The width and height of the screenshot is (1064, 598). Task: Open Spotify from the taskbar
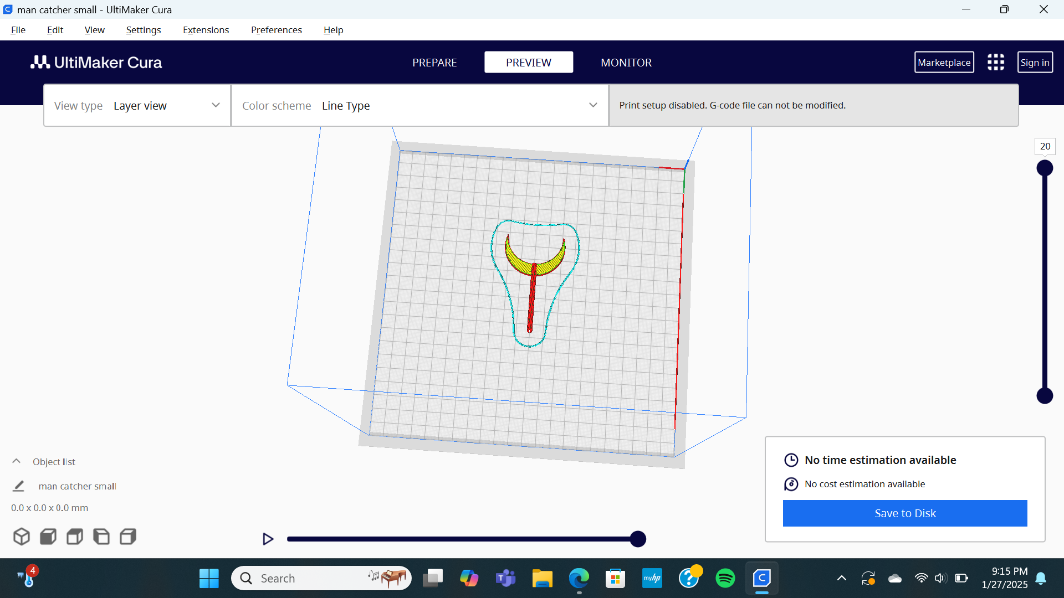[x=725, y=579]
